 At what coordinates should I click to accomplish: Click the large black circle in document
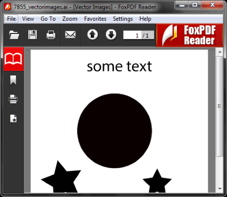[115, 131]
